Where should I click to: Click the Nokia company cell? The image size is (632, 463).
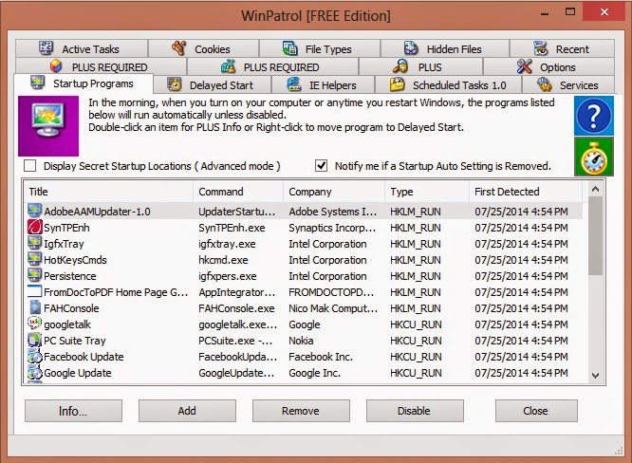click(301, 341)
